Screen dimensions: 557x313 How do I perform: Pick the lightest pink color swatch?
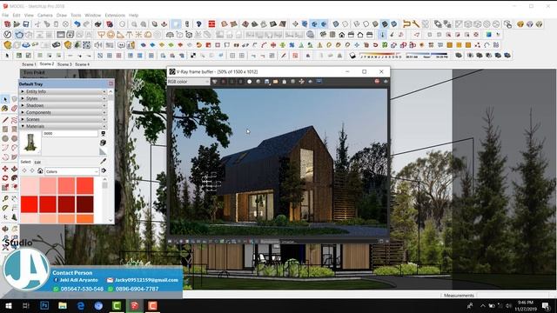pos(30,185)
